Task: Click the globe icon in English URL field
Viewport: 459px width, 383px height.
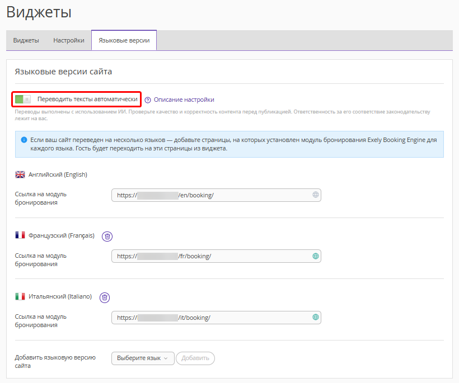Action: [316, 195]
